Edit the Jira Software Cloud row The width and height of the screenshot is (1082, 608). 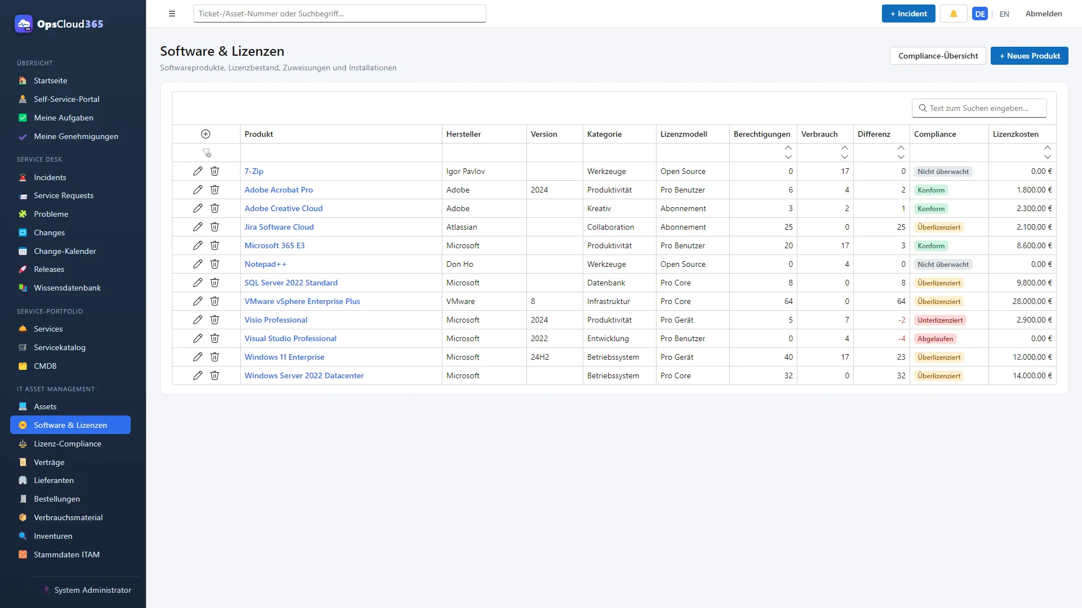click(198, 227)
